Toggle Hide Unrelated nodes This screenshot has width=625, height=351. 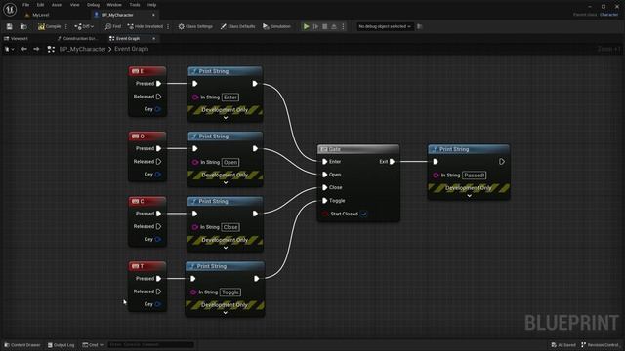tap(146, 26)
